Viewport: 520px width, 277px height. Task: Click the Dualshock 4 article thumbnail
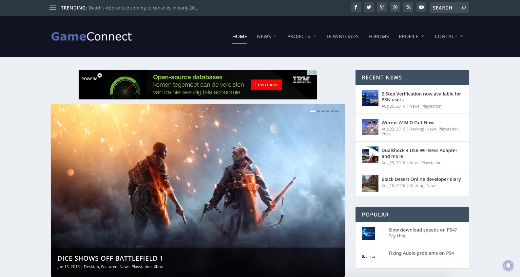(370, 155)
